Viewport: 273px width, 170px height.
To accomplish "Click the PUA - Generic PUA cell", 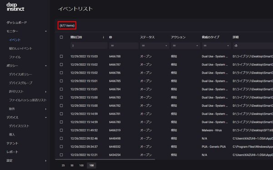I will point(214,147).
